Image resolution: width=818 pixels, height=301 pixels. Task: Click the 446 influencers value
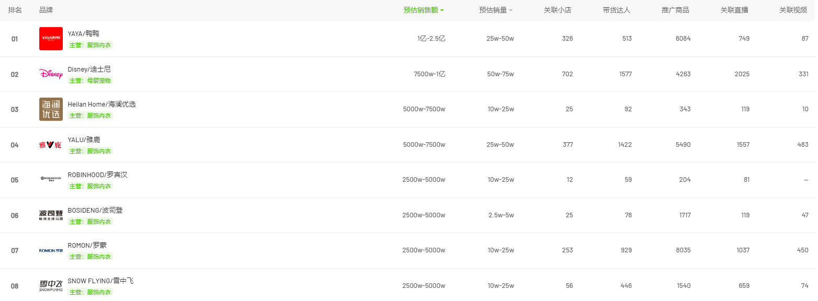click(x=626, y=286)
